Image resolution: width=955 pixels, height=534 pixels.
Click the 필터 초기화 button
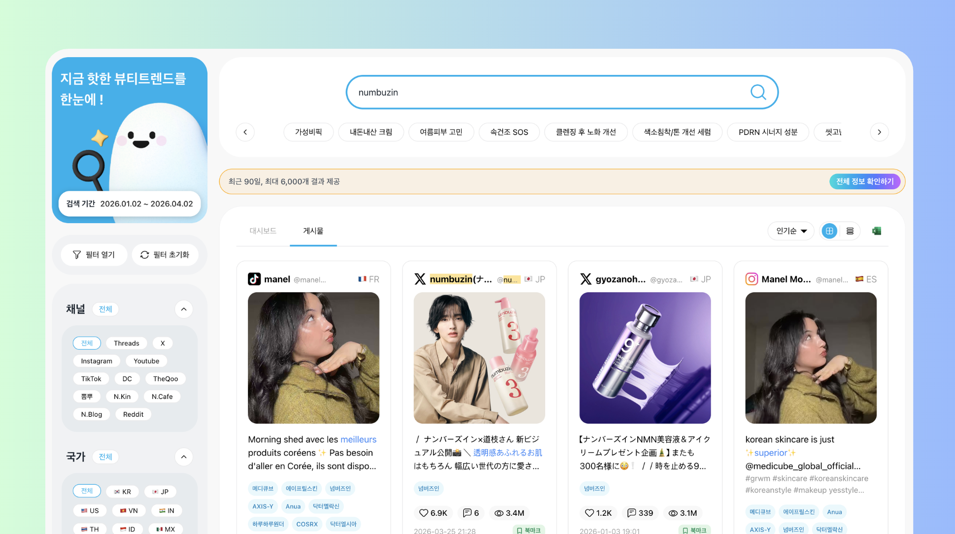pos(165,255)
